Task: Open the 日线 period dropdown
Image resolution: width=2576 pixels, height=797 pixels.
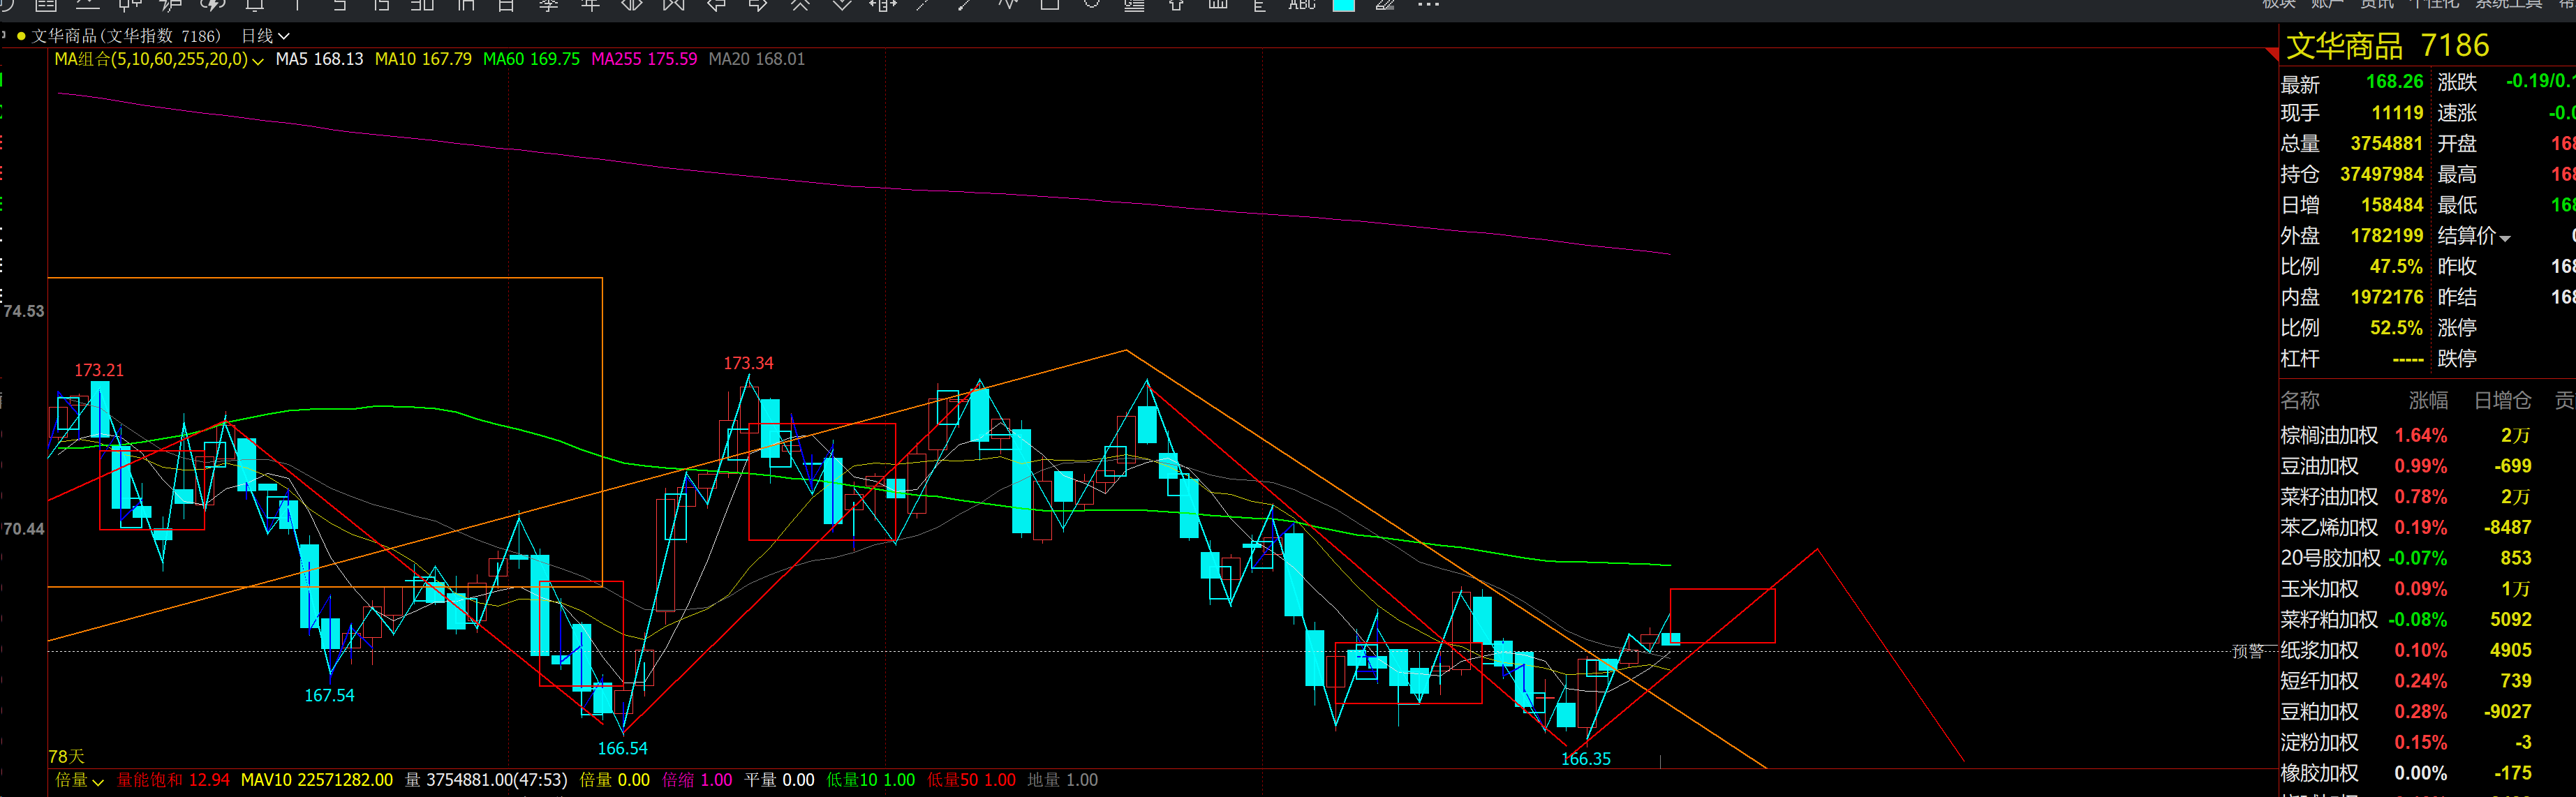Action: pyautogui.click(x=265, y=36)
